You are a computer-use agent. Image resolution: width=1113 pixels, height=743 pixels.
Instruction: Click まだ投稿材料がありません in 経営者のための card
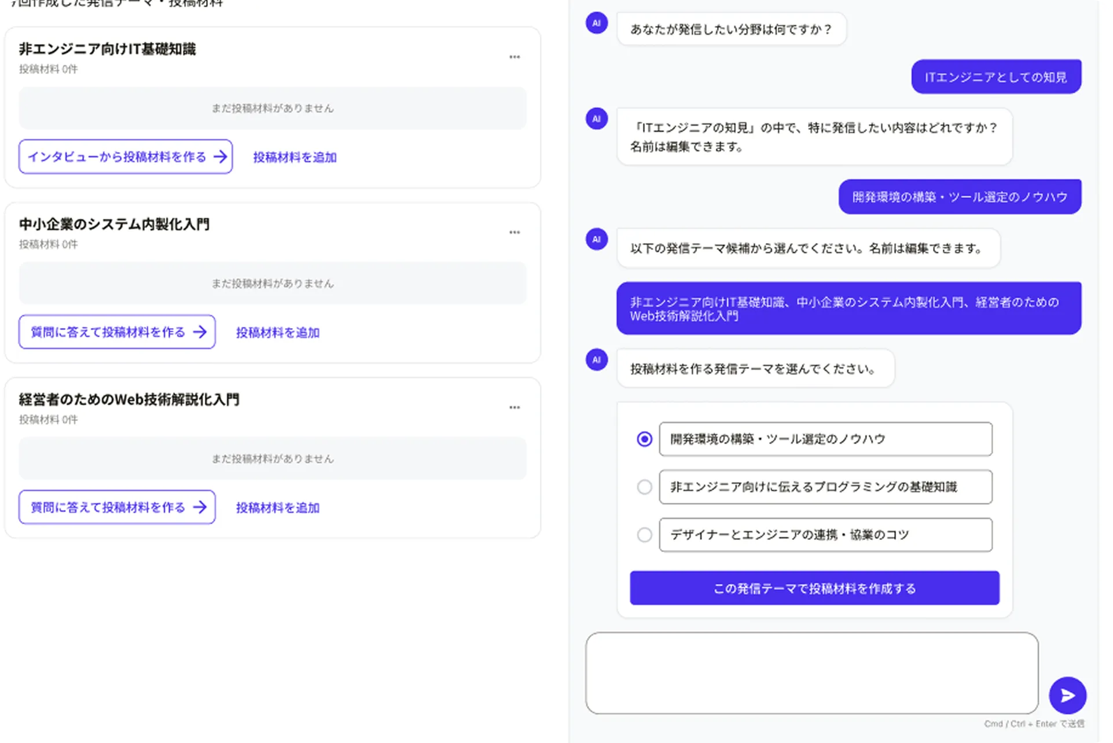coord(273,459)
